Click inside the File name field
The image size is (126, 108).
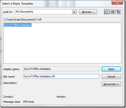(x=61, y=76)
